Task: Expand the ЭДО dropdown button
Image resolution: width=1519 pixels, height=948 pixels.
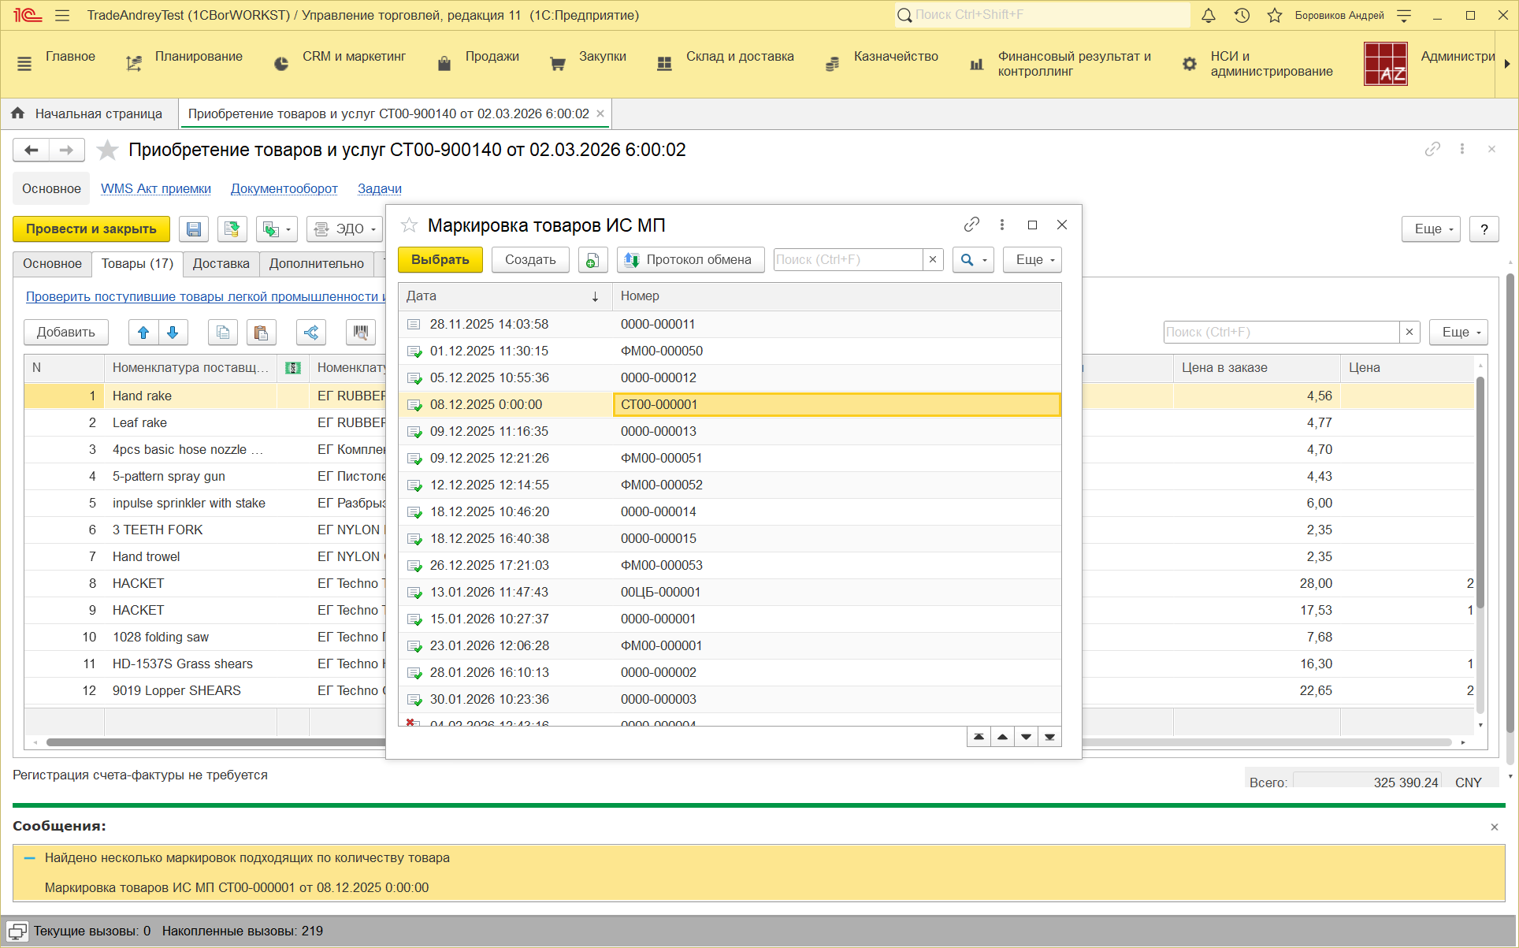Action: pos(344,229)
